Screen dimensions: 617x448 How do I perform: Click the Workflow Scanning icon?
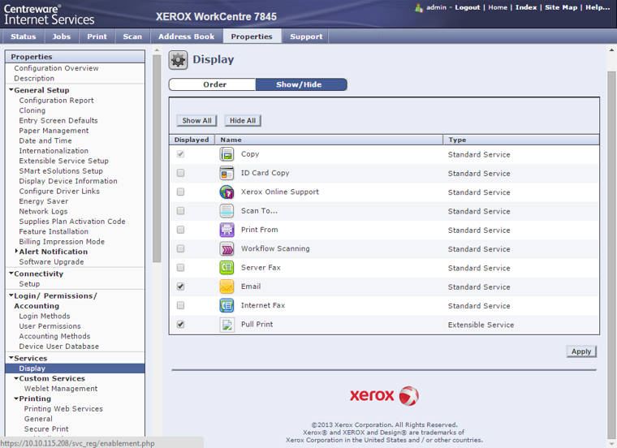(227, 249)
